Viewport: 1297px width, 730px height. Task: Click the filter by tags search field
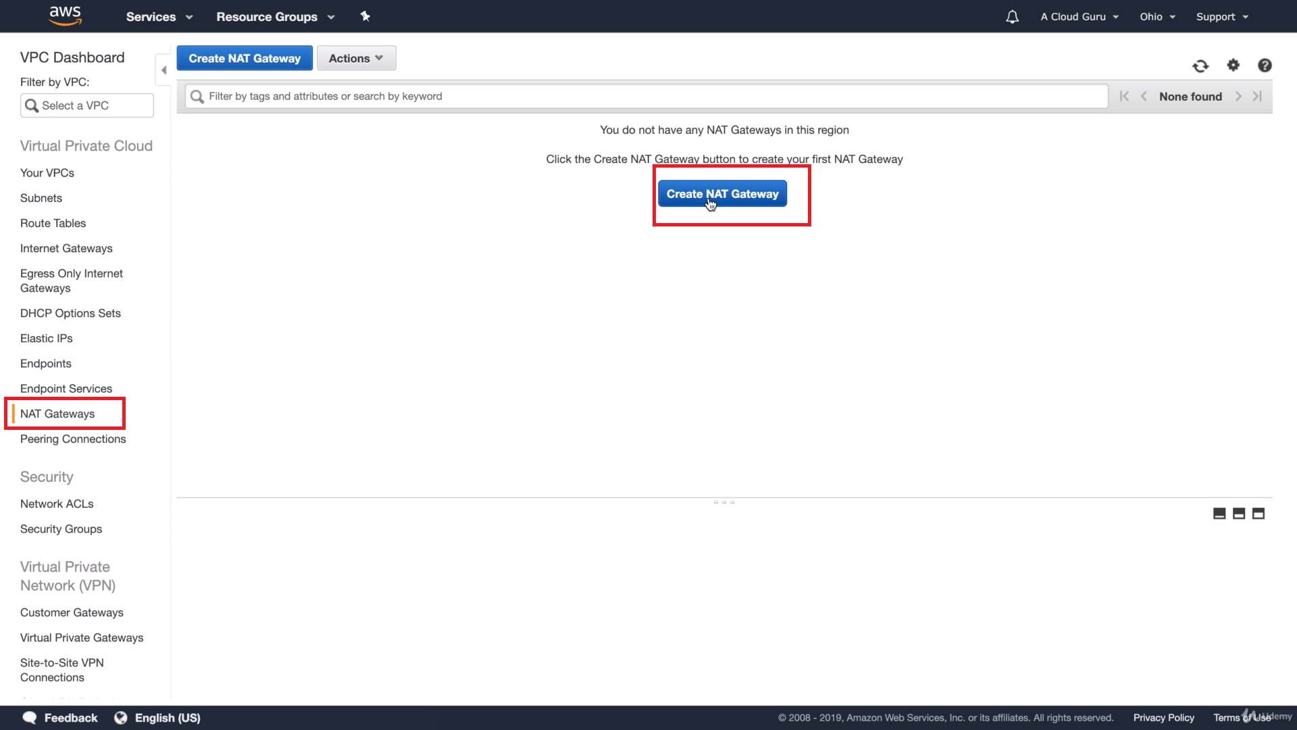[x=648, y=97]
